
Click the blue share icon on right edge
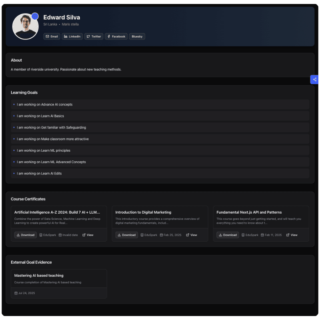tap(315, 80)
